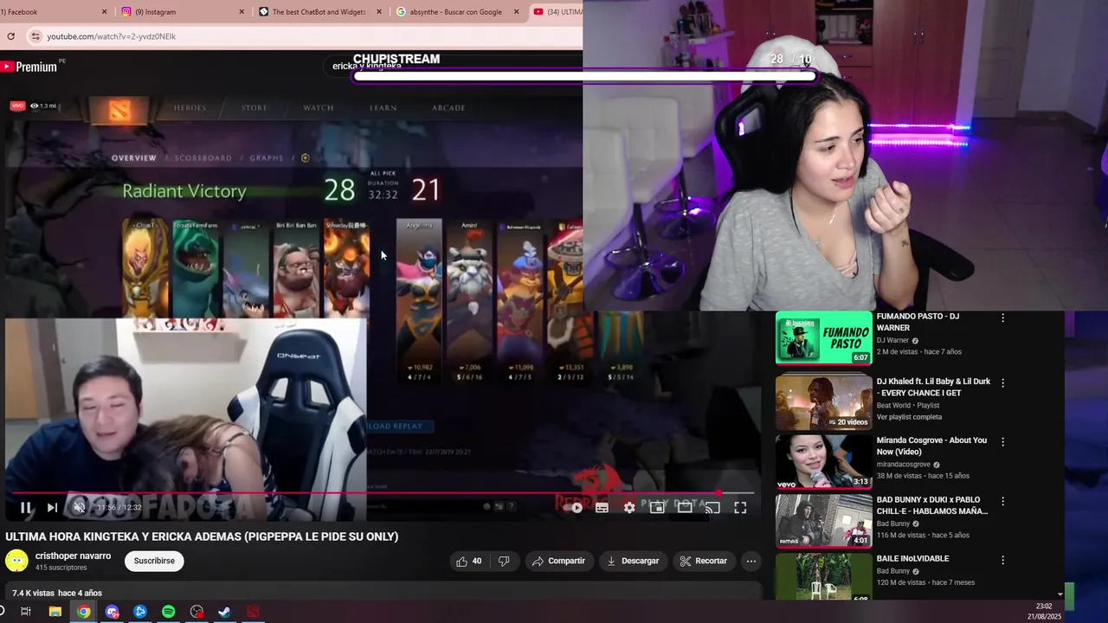Enter fullscreen video mode

pyautogui.click(x=740, y=508)
